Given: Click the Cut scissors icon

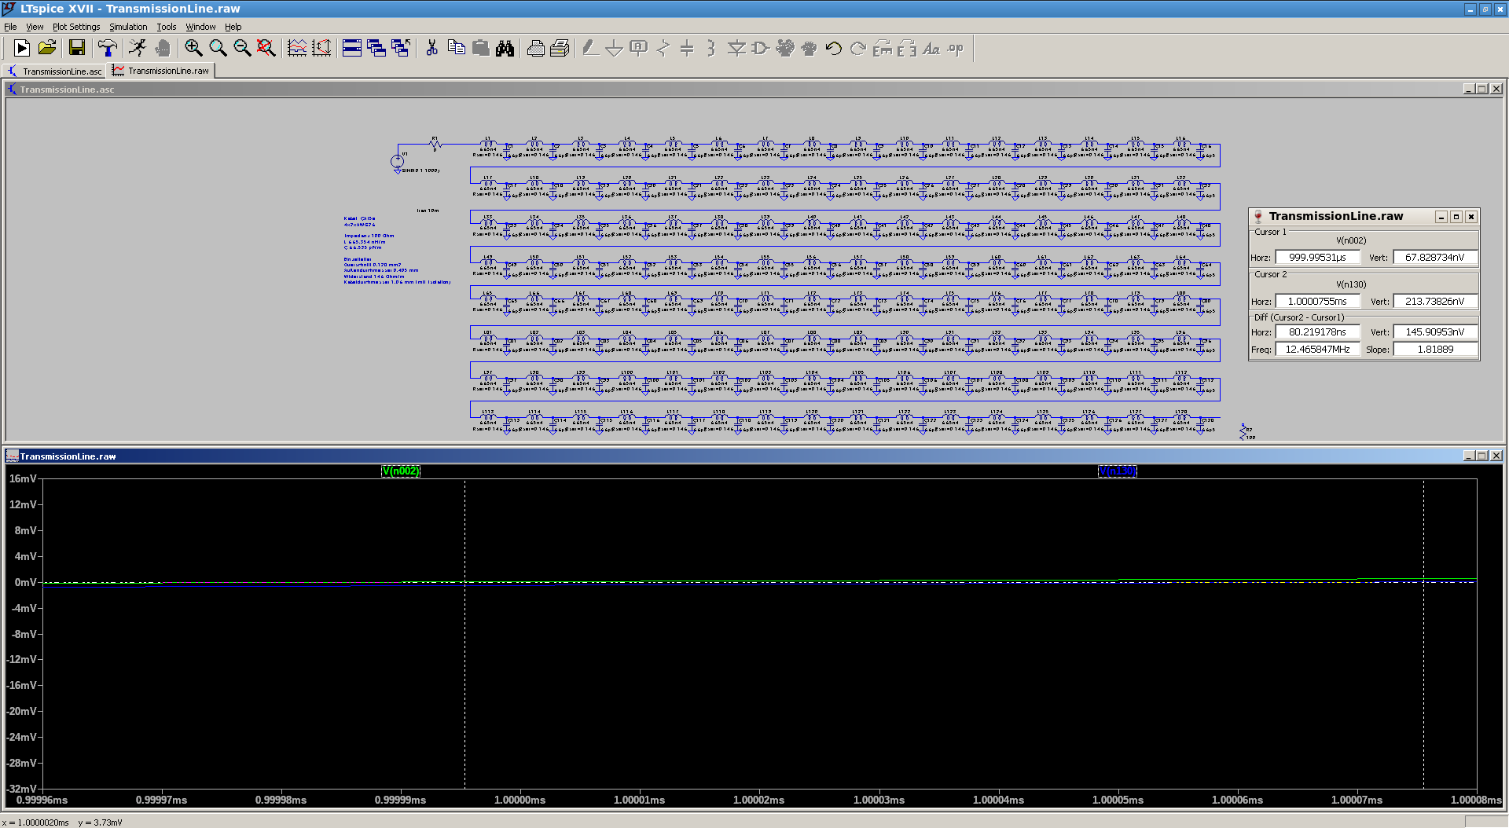Looking at the screenshot, I should click(x=431, y=49).
